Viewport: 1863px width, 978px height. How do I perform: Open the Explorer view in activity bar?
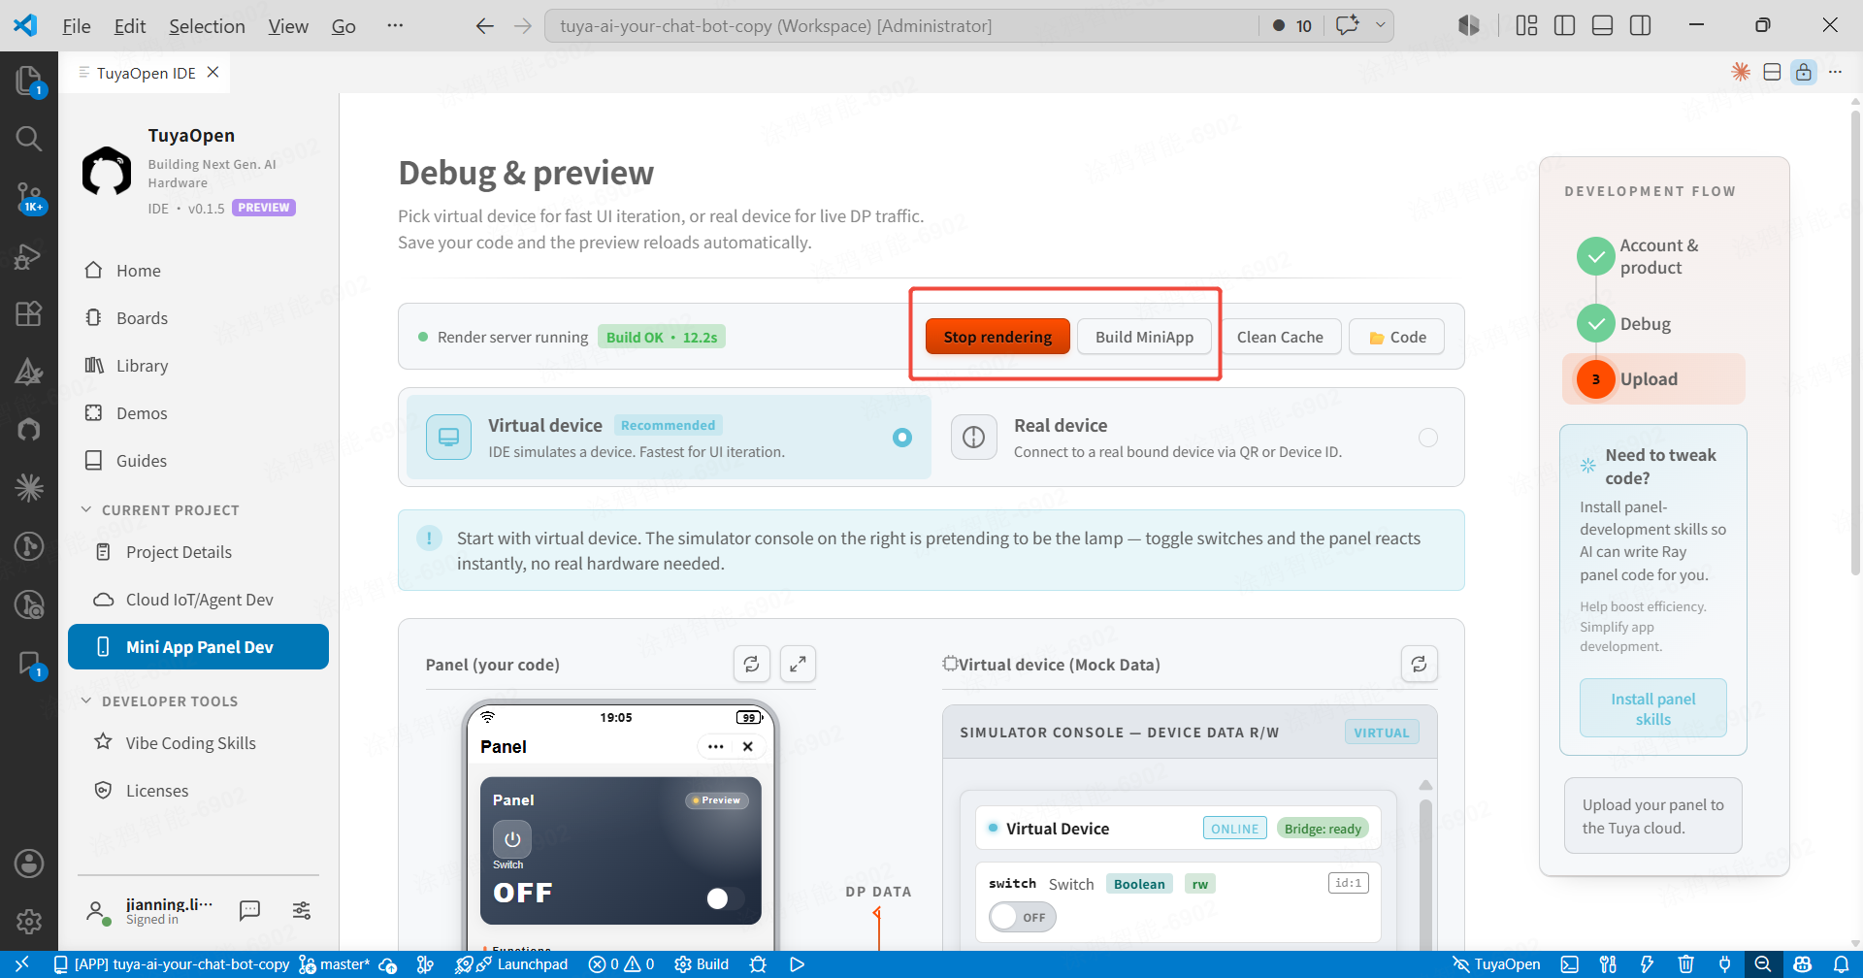pos(29,80)
